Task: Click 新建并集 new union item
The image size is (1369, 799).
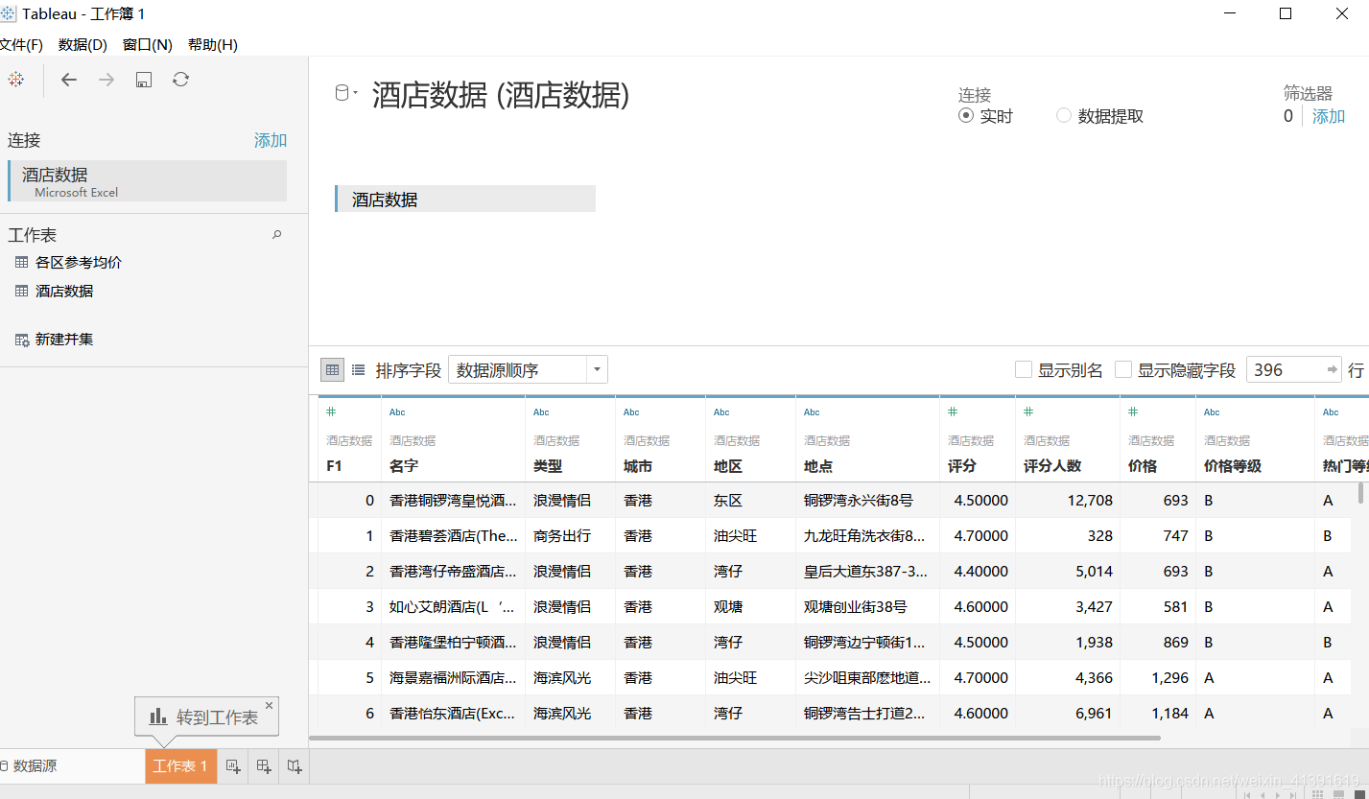Action: click(x=64, y=339)
